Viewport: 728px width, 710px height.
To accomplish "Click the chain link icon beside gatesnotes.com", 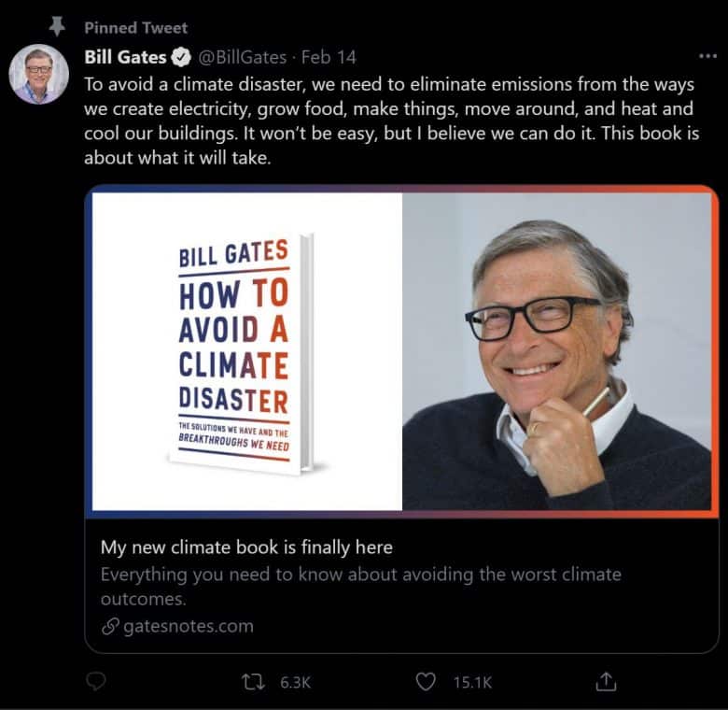I will coord(109,626).
